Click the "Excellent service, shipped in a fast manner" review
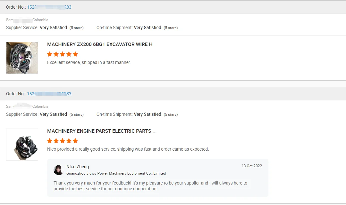This screenshot has width=346, height=205. (89, 62)
